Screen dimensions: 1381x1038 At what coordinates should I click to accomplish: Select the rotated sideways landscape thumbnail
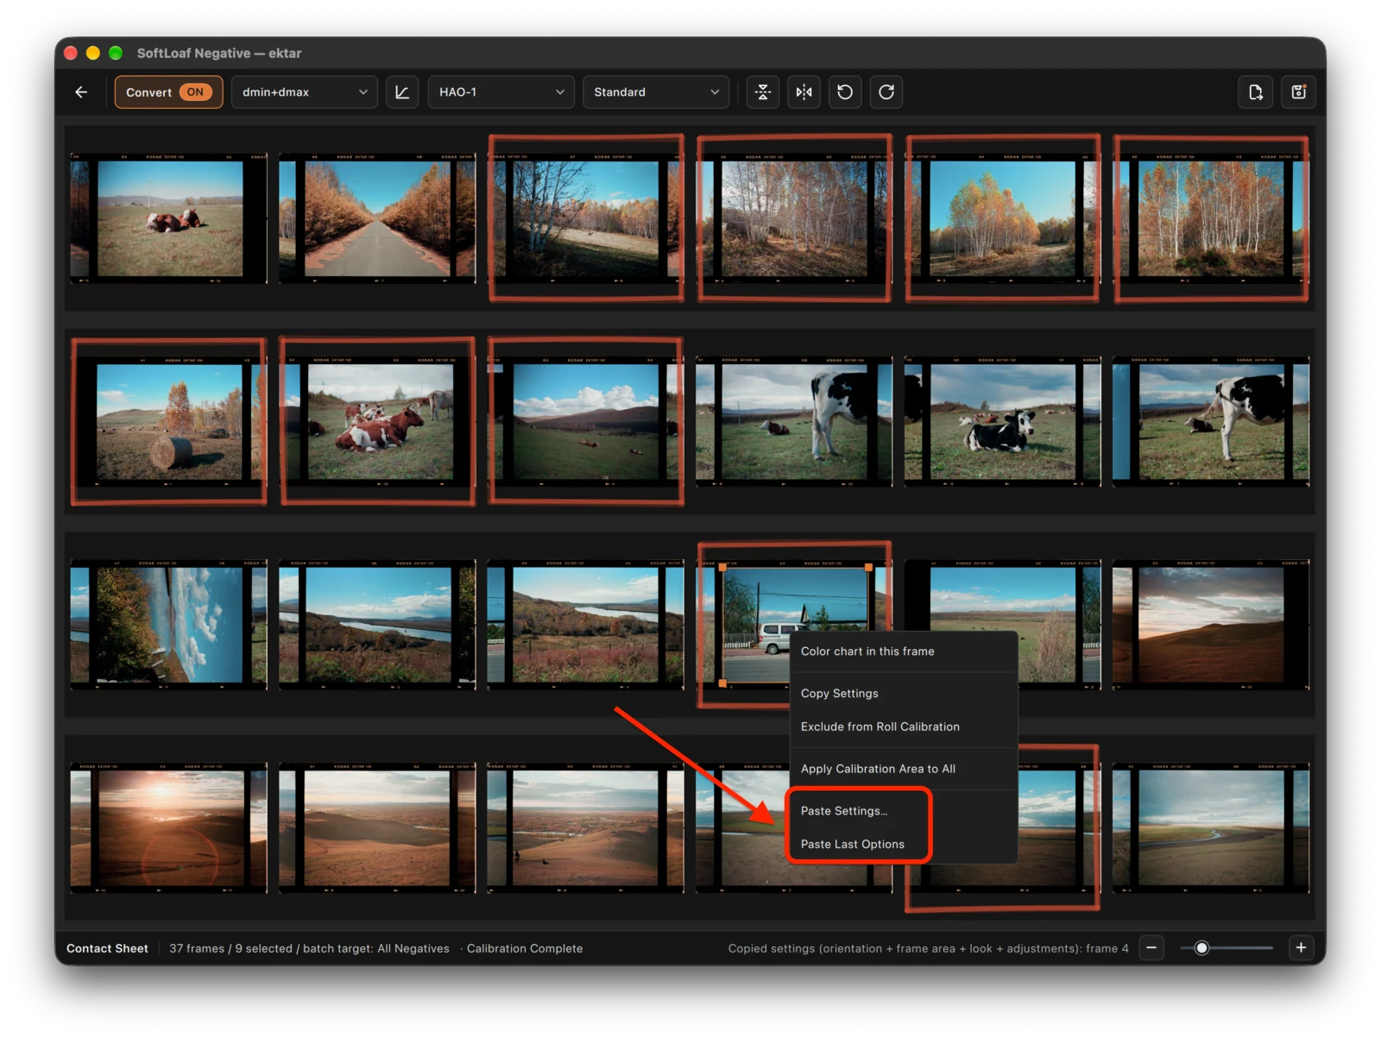pos(169,626)
